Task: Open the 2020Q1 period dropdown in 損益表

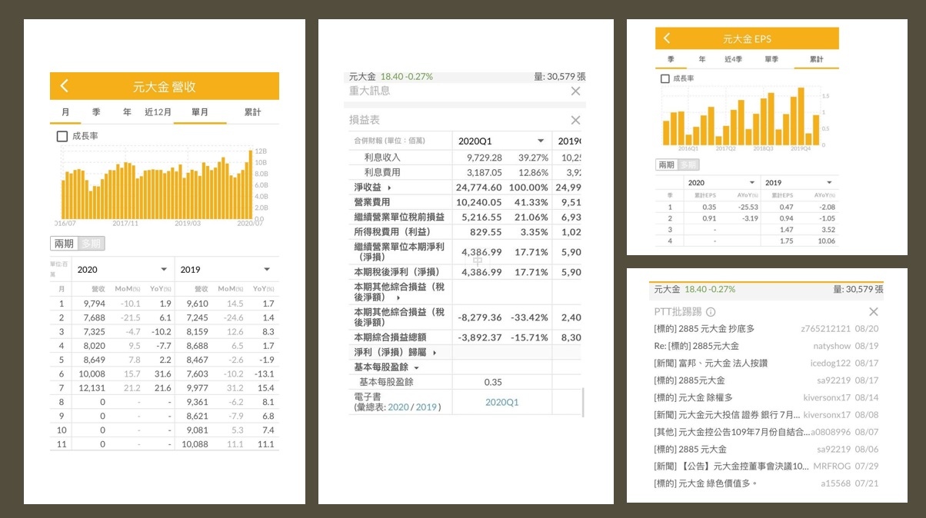Action: [x=501, y=141]
